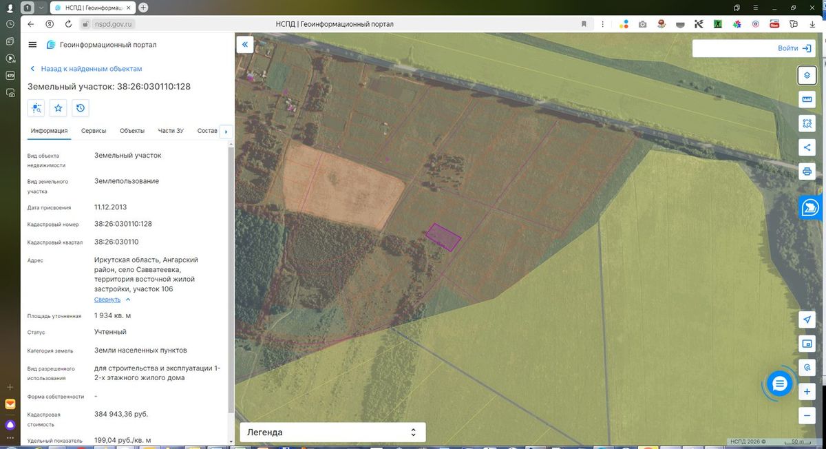Print the map

pos(807,171)
